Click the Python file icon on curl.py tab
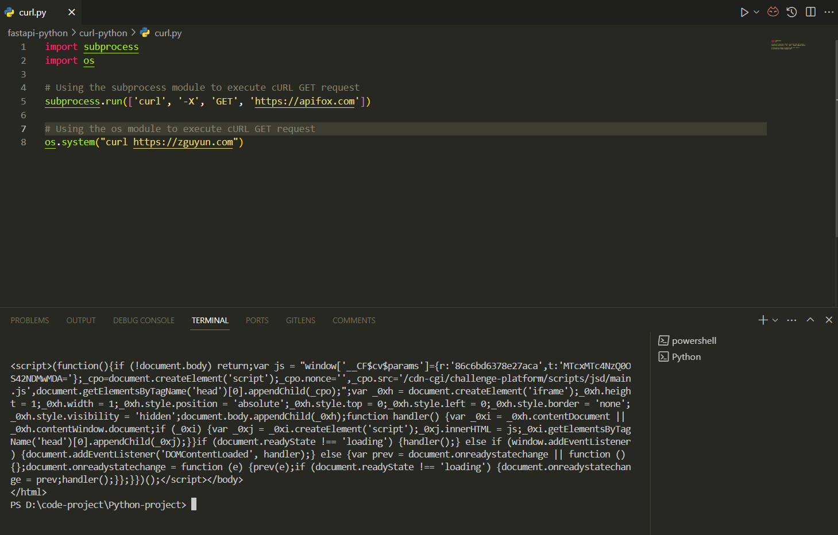The image size is (838, 535). [x=9, y=12]
